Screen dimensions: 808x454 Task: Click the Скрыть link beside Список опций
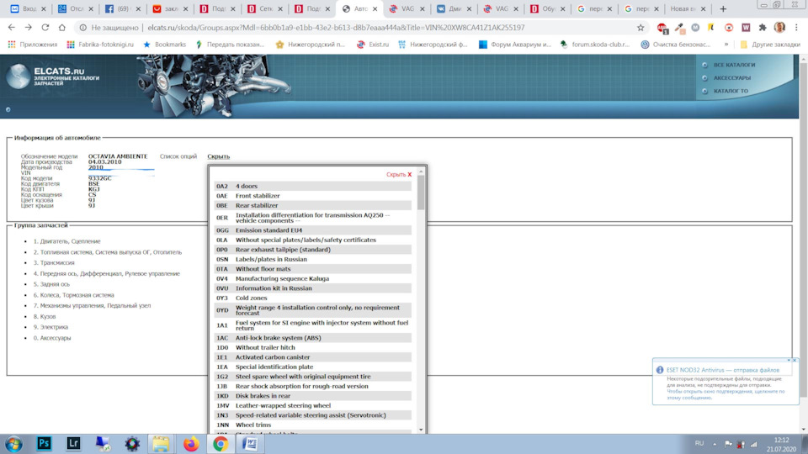pos(219,156)
